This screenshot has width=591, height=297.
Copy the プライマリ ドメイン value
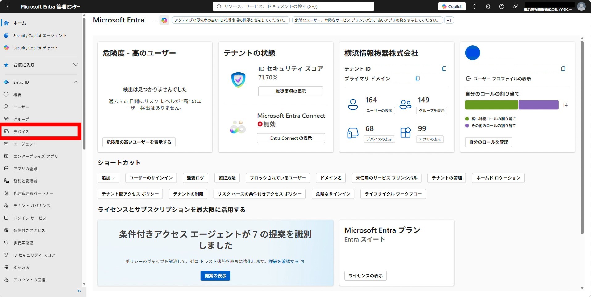[418, 79]
